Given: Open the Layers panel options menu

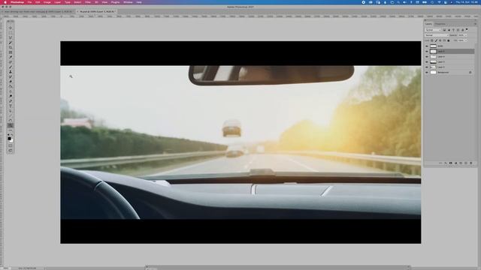Looking at the screenshot, I should tap(475, 24).
